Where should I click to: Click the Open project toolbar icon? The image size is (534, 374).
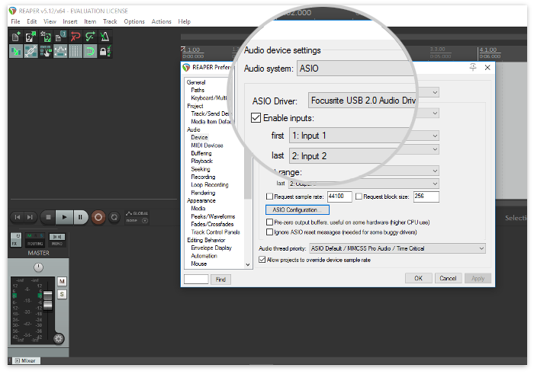(x=31, y=37)
